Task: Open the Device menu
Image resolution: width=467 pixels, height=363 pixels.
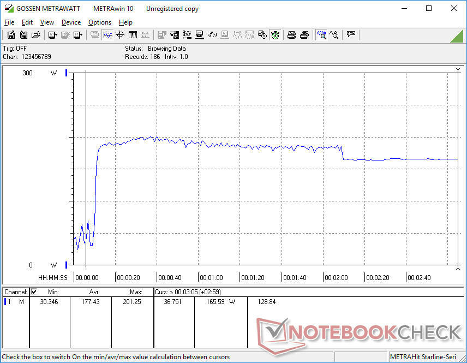Action: 71,22
